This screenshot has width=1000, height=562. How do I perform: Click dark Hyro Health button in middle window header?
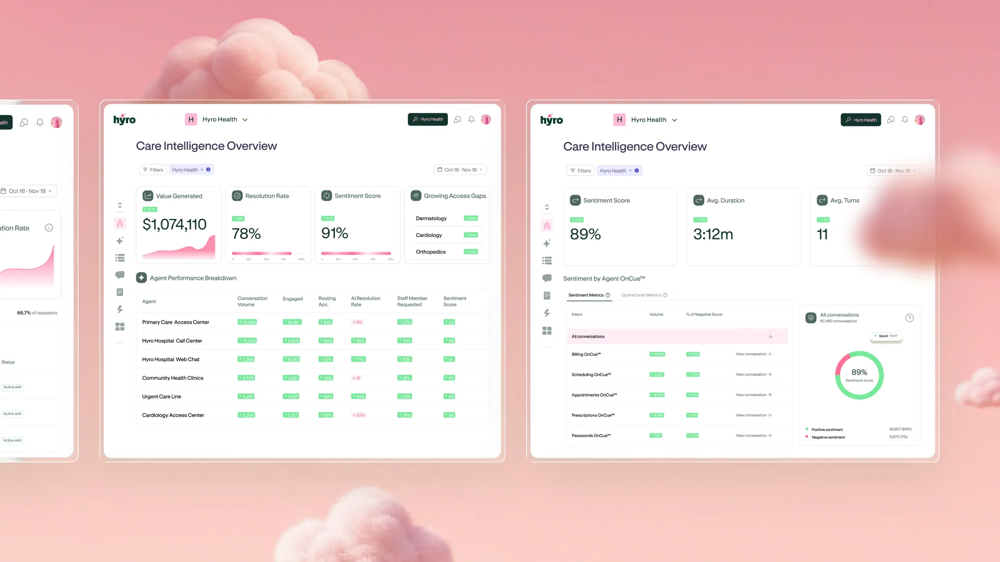(428, 119)
